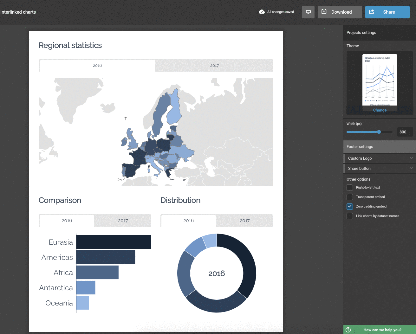Click the desktop preview monitor icon

[308, 12]
